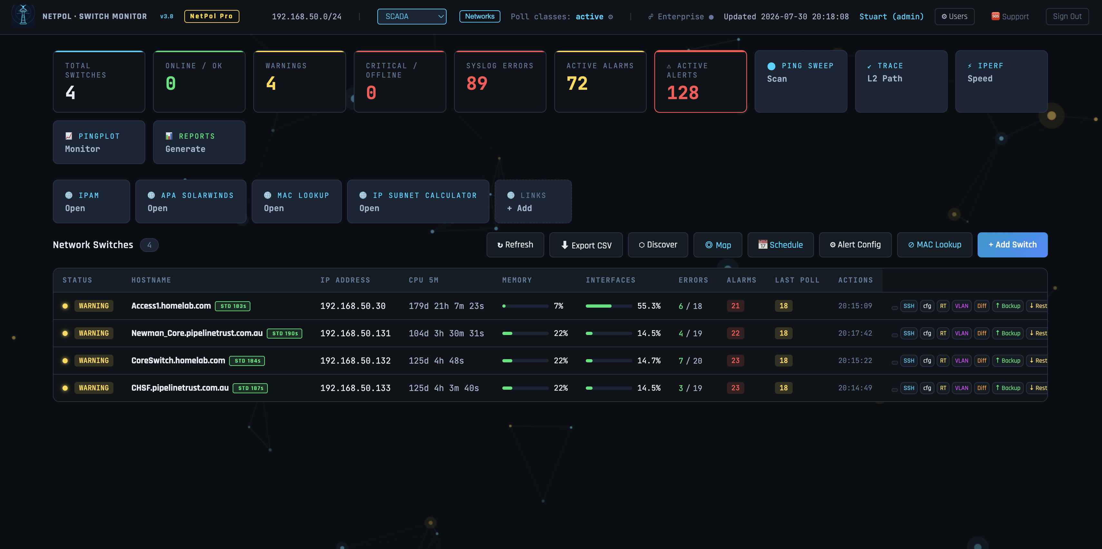Image resolution: width=1102 pixels, height=549 pixels.
Task: Click RT for CoreSwitch.homelab.com row
Action: pyautogui.click(x=943, y=361)
